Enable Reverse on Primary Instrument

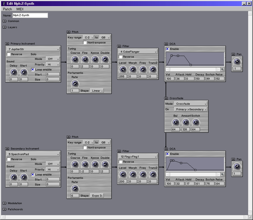click(9, 54)
